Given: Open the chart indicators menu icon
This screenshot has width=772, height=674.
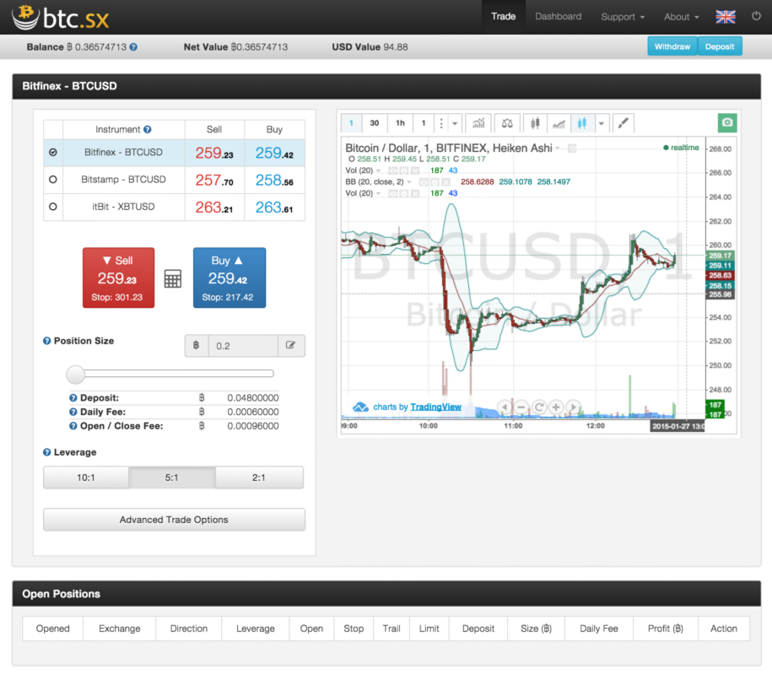Looking at the screenshot, I should [x=478, y=123].
